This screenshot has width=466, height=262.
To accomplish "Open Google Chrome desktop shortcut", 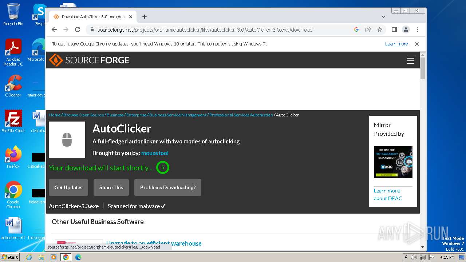I will [x=13, y=195].
